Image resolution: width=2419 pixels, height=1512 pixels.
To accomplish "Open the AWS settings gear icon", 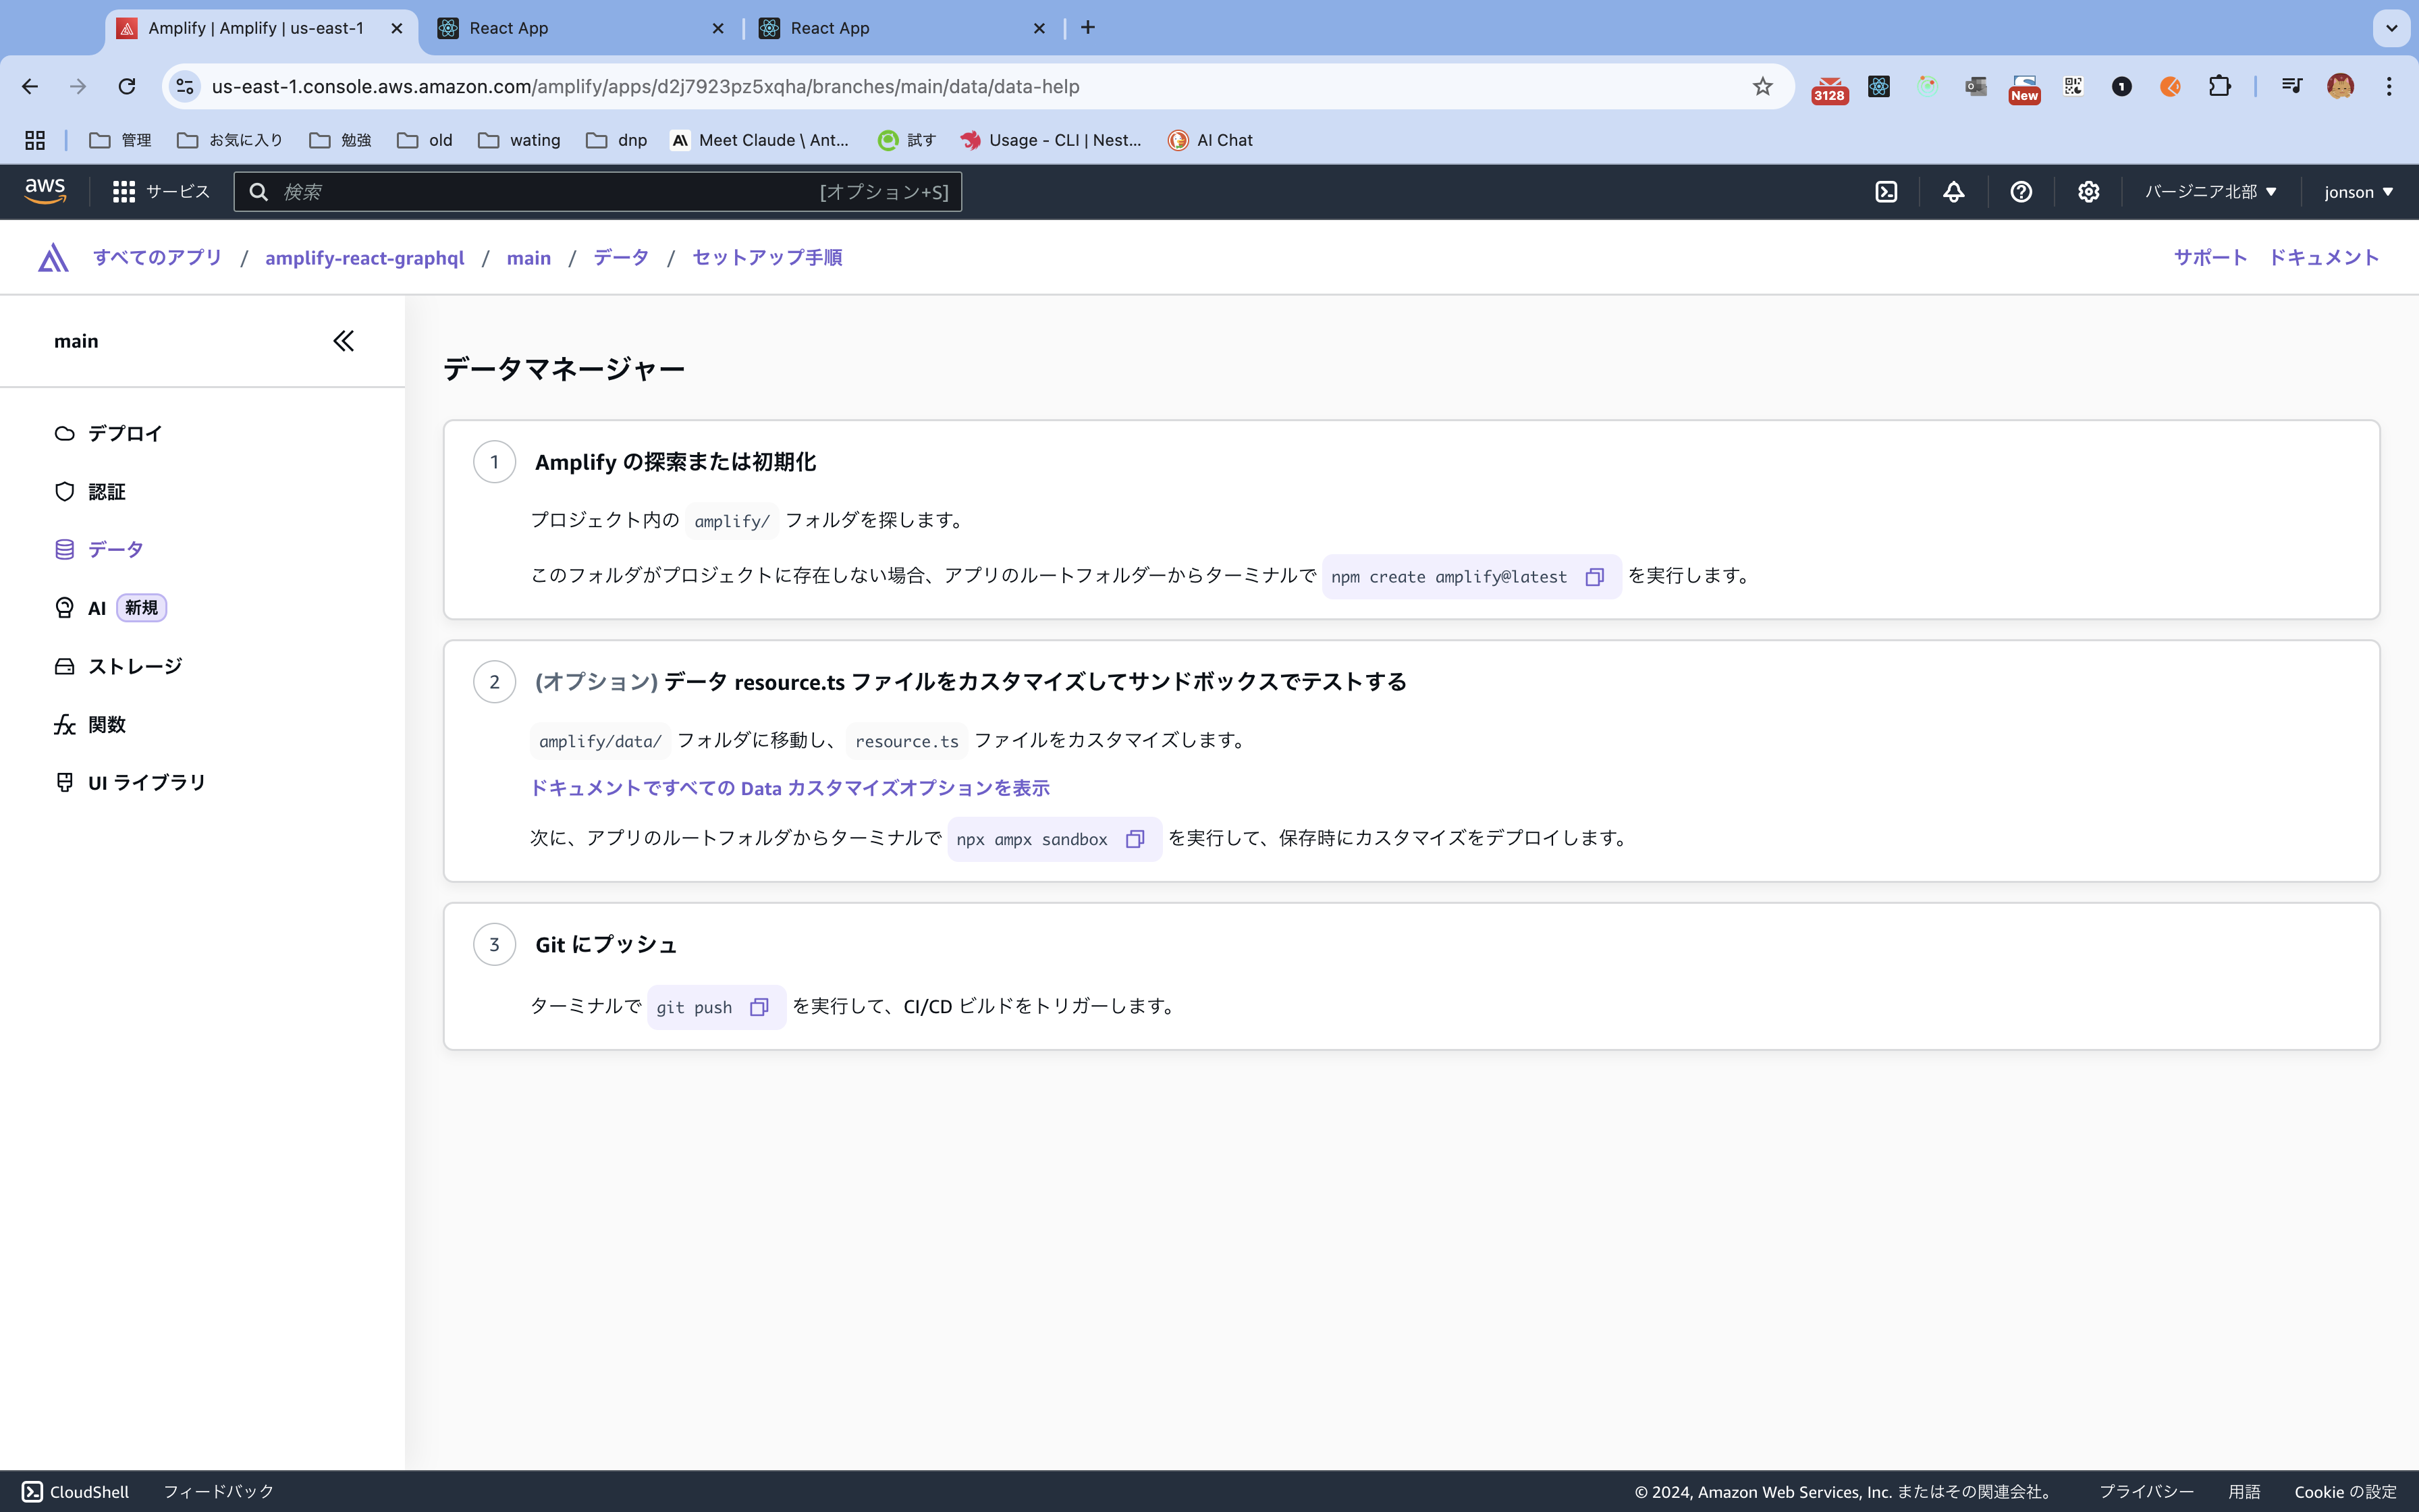I will coord(2088,191).
